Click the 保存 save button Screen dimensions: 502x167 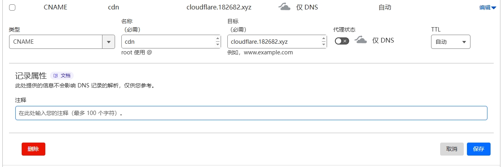[478, 149]
